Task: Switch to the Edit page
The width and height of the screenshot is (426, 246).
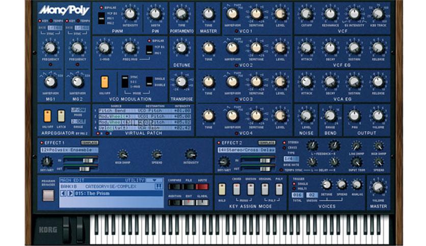Action: coord(189,203)
